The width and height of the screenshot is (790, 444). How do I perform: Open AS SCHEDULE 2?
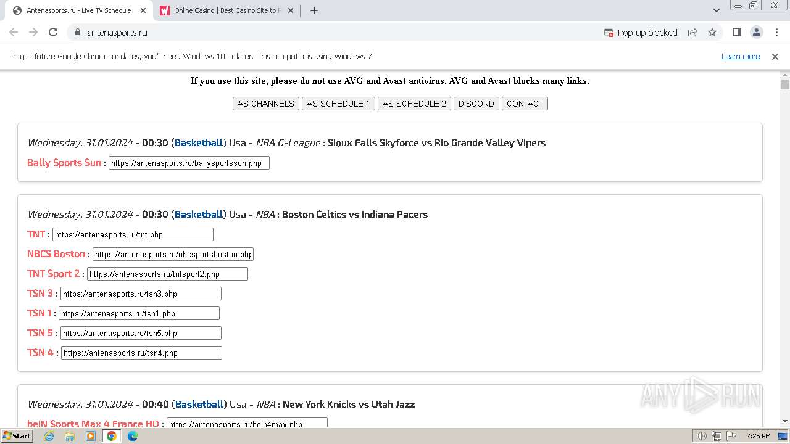point(414,104)
